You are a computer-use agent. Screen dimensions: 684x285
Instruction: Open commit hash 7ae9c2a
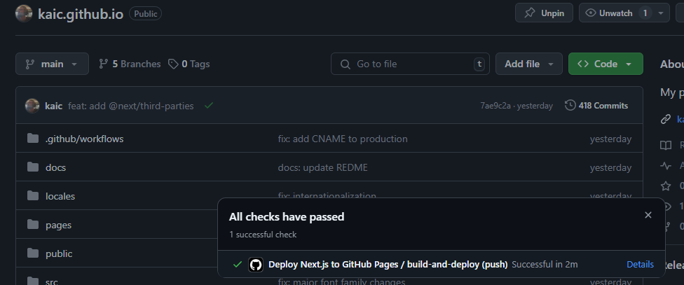click(495, 106)
